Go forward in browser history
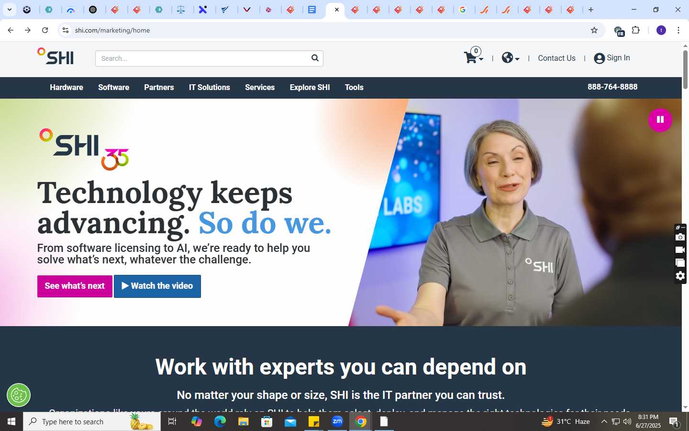This screenshot has width=689, height=431. (28, 30)
